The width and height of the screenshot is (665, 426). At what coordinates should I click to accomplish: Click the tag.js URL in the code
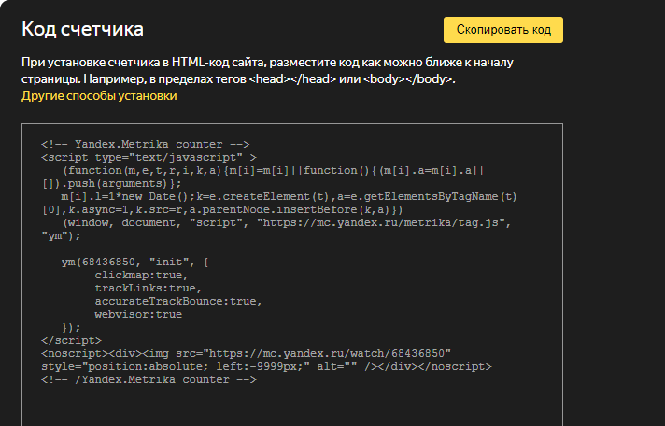pyautogui.click(x=381, y=223)
